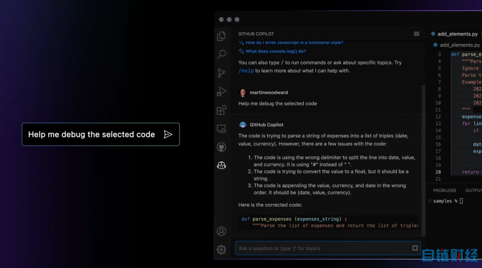
Task: Click the 'GitHub Copilot' responder name
Action: coord(266,125)
